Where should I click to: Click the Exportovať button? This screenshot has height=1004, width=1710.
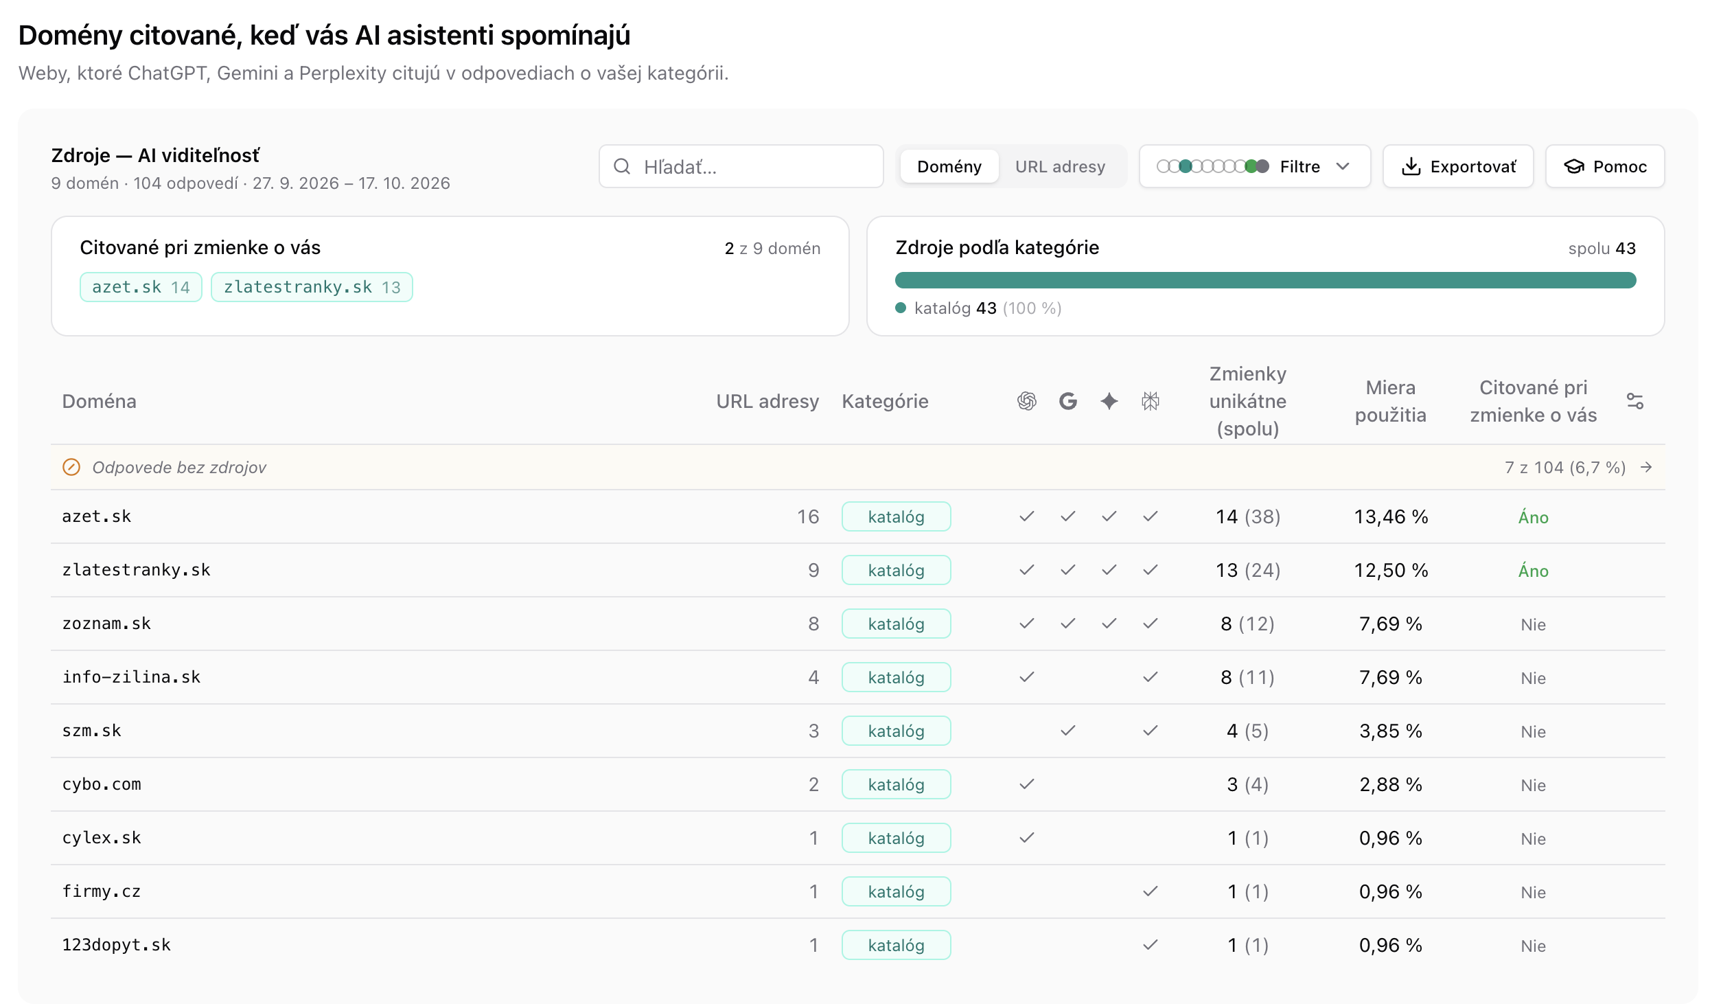[x=1458, y=166]
